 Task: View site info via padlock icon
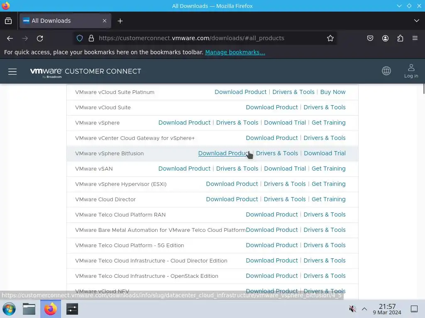click(x=91, y=38)
